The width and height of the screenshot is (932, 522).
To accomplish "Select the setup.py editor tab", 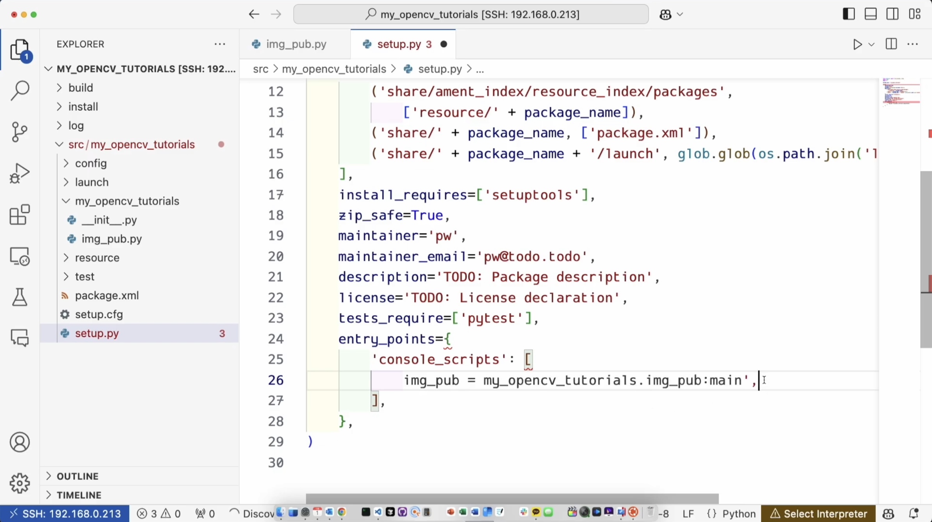I will 399,44.
